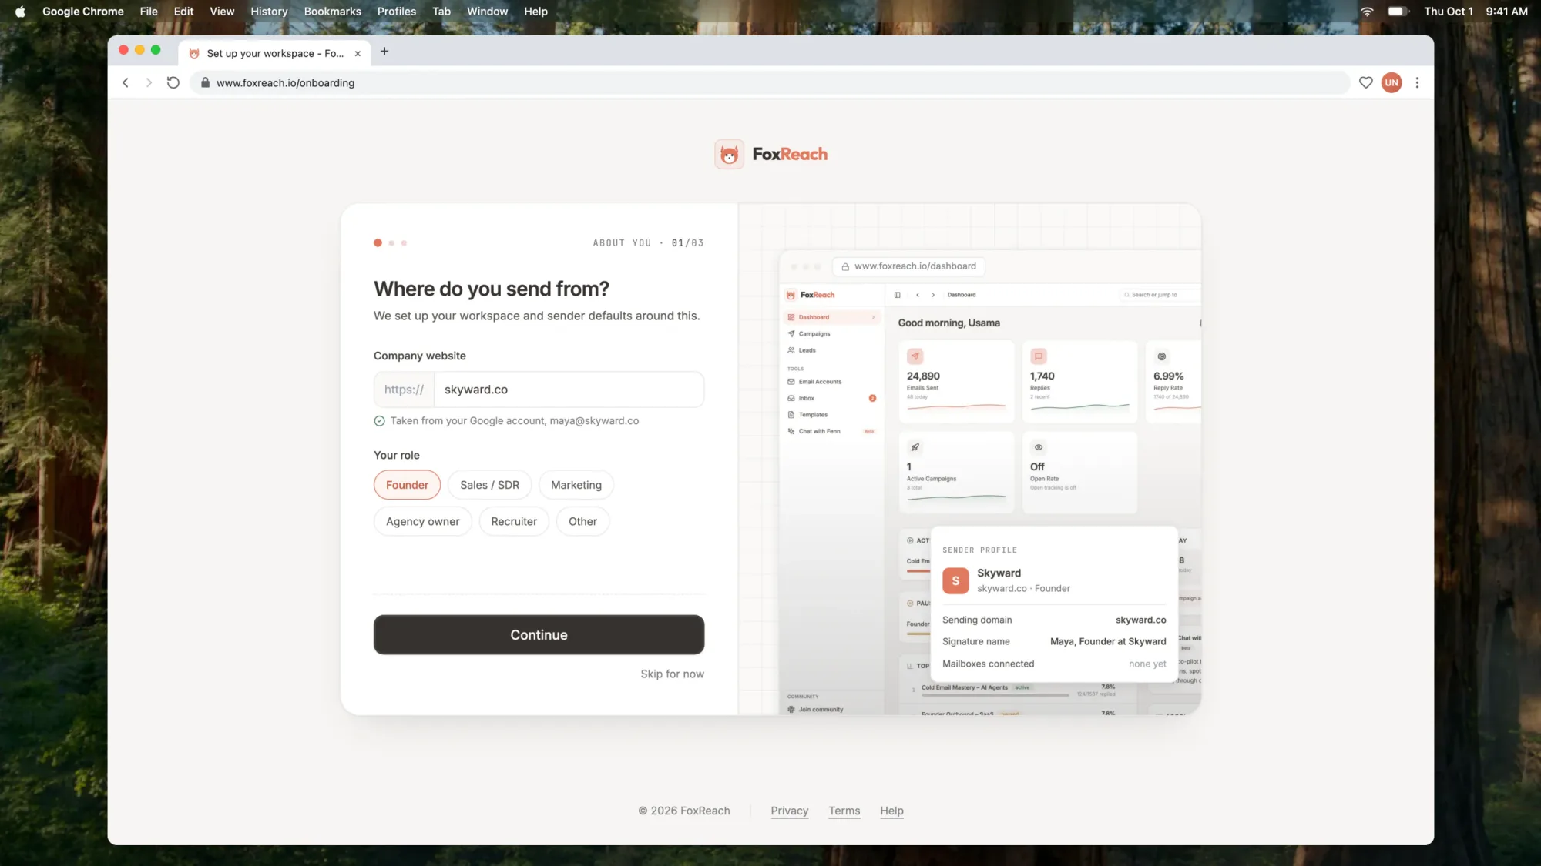This screenshot has width=1541, height=866.
Task: Click the Continue button
Action: (539, 635)
